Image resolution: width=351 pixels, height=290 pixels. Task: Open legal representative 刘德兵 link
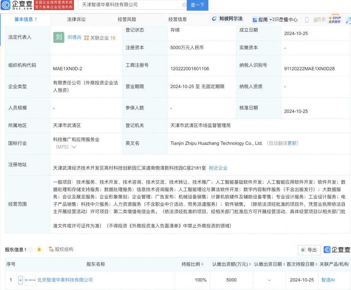(74, 37)
